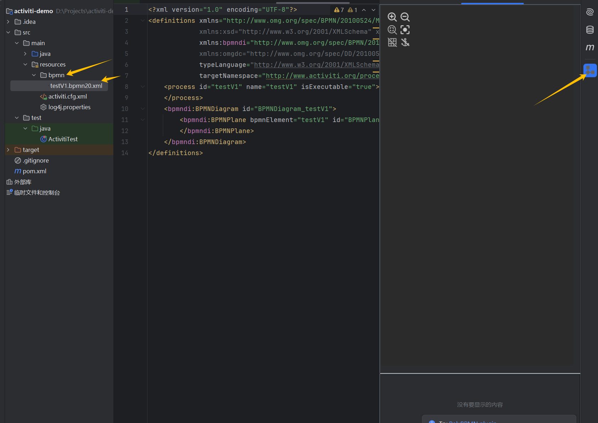The height and width of the screenshot is (423, 598).
Task: Click the warnings count indicator showing 7
Action: point(339,10)
